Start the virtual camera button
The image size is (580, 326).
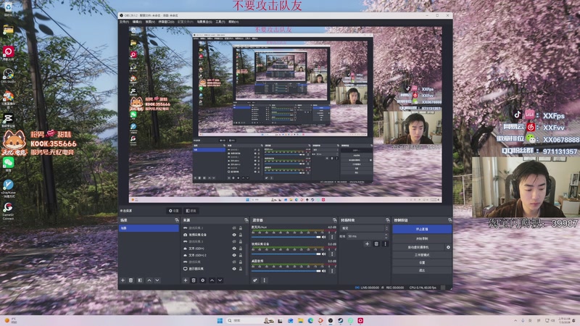(418, 247)
